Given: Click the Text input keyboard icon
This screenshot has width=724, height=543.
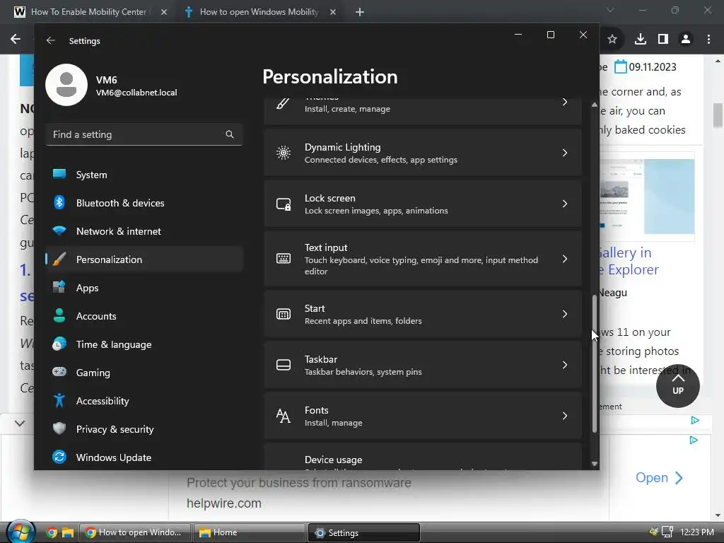Looking at the screenshot, I should 284,259.
